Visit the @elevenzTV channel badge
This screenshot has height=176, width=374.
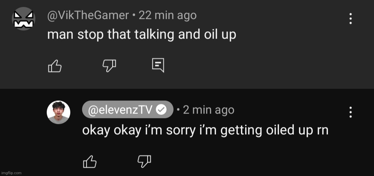click(x=127, y=110)
